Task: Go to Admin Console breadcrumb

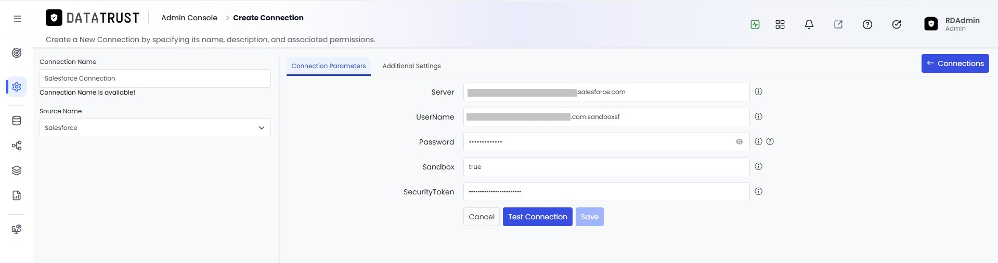Action: click(x=189, y=18)
